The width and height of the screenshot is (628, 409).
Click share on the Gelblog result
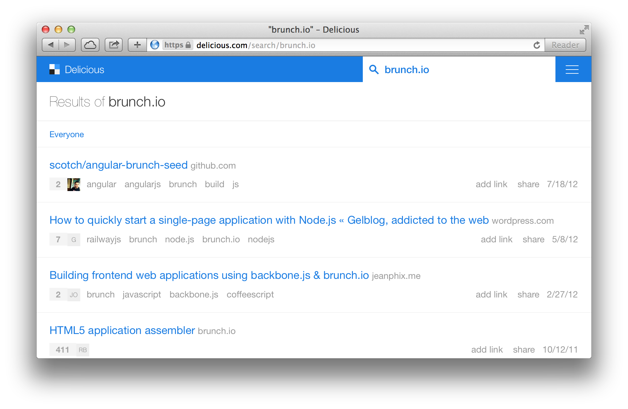533,239
